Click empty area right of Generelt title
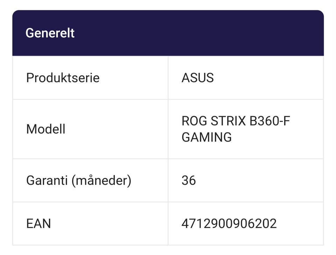The image size is (336, 255). click(x=210, y=33)
